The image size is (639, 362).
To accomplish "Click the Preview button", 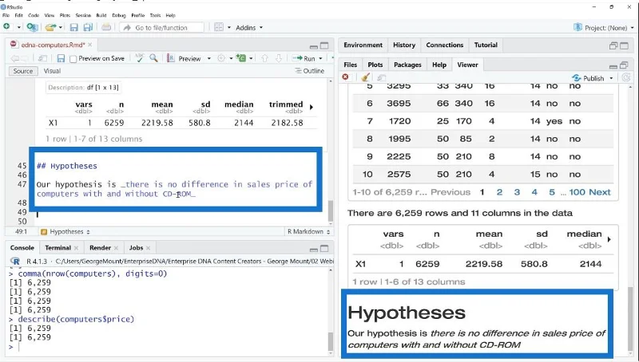I will point(185,58).
